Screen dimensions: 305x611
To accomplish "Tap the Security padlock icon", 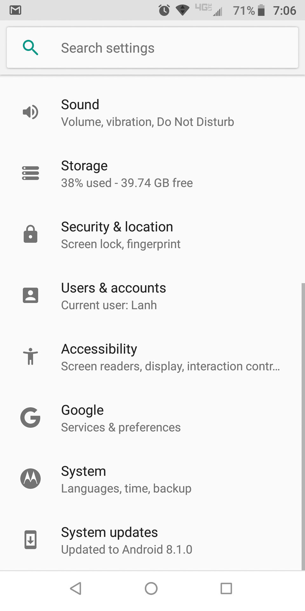I will click(x=30, y=234).
